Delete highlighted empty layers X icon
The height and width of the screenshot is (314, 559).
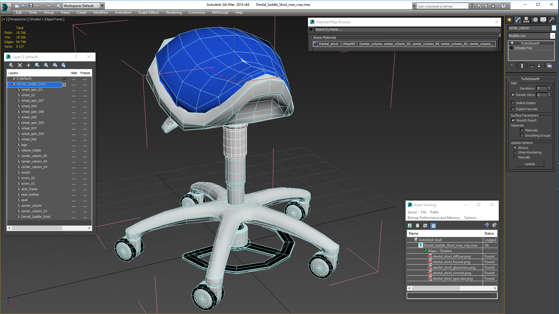tap(20, 65)
